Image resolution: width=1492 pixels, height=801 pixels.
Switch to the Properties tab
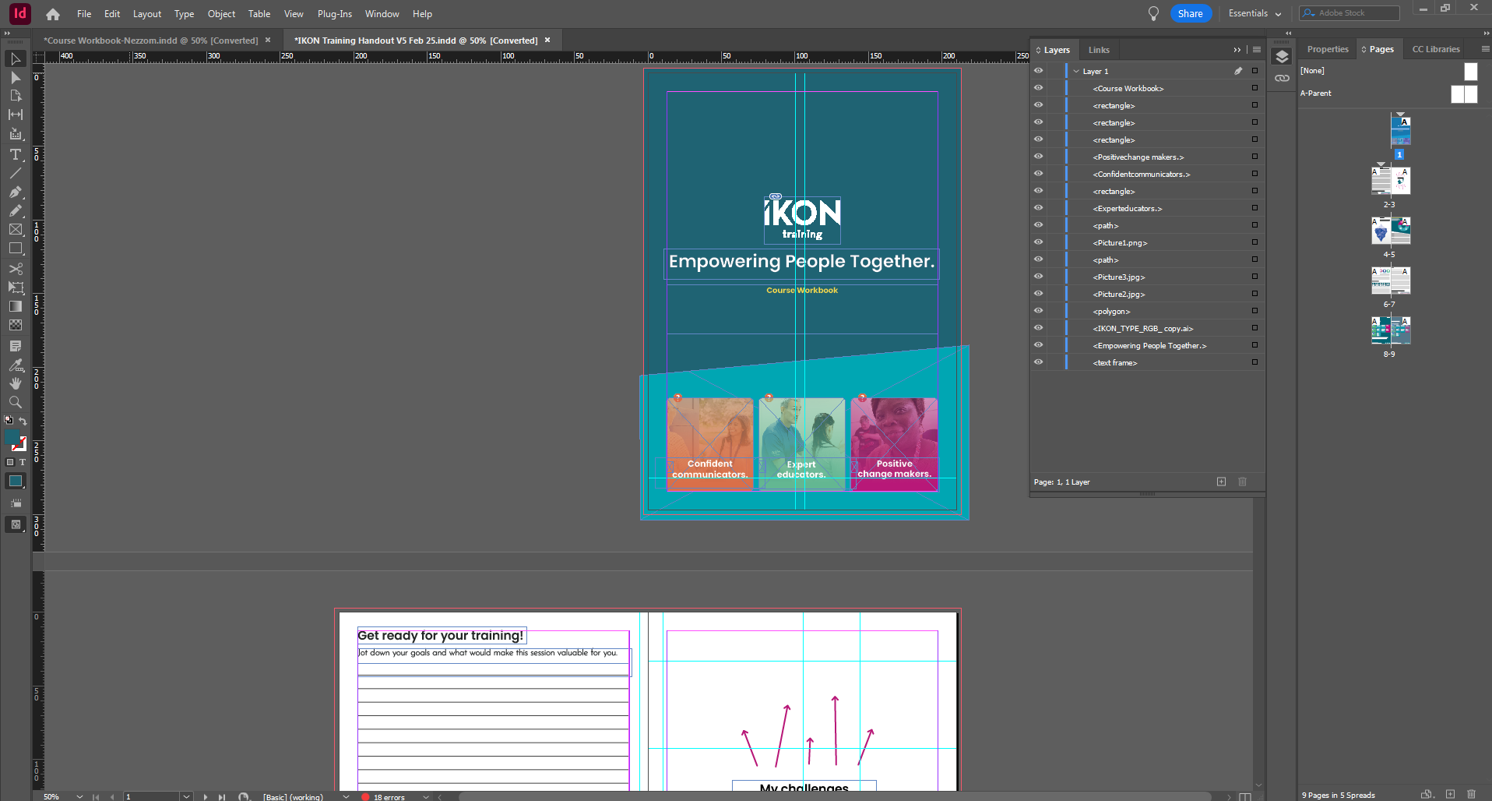[1328, 49]
